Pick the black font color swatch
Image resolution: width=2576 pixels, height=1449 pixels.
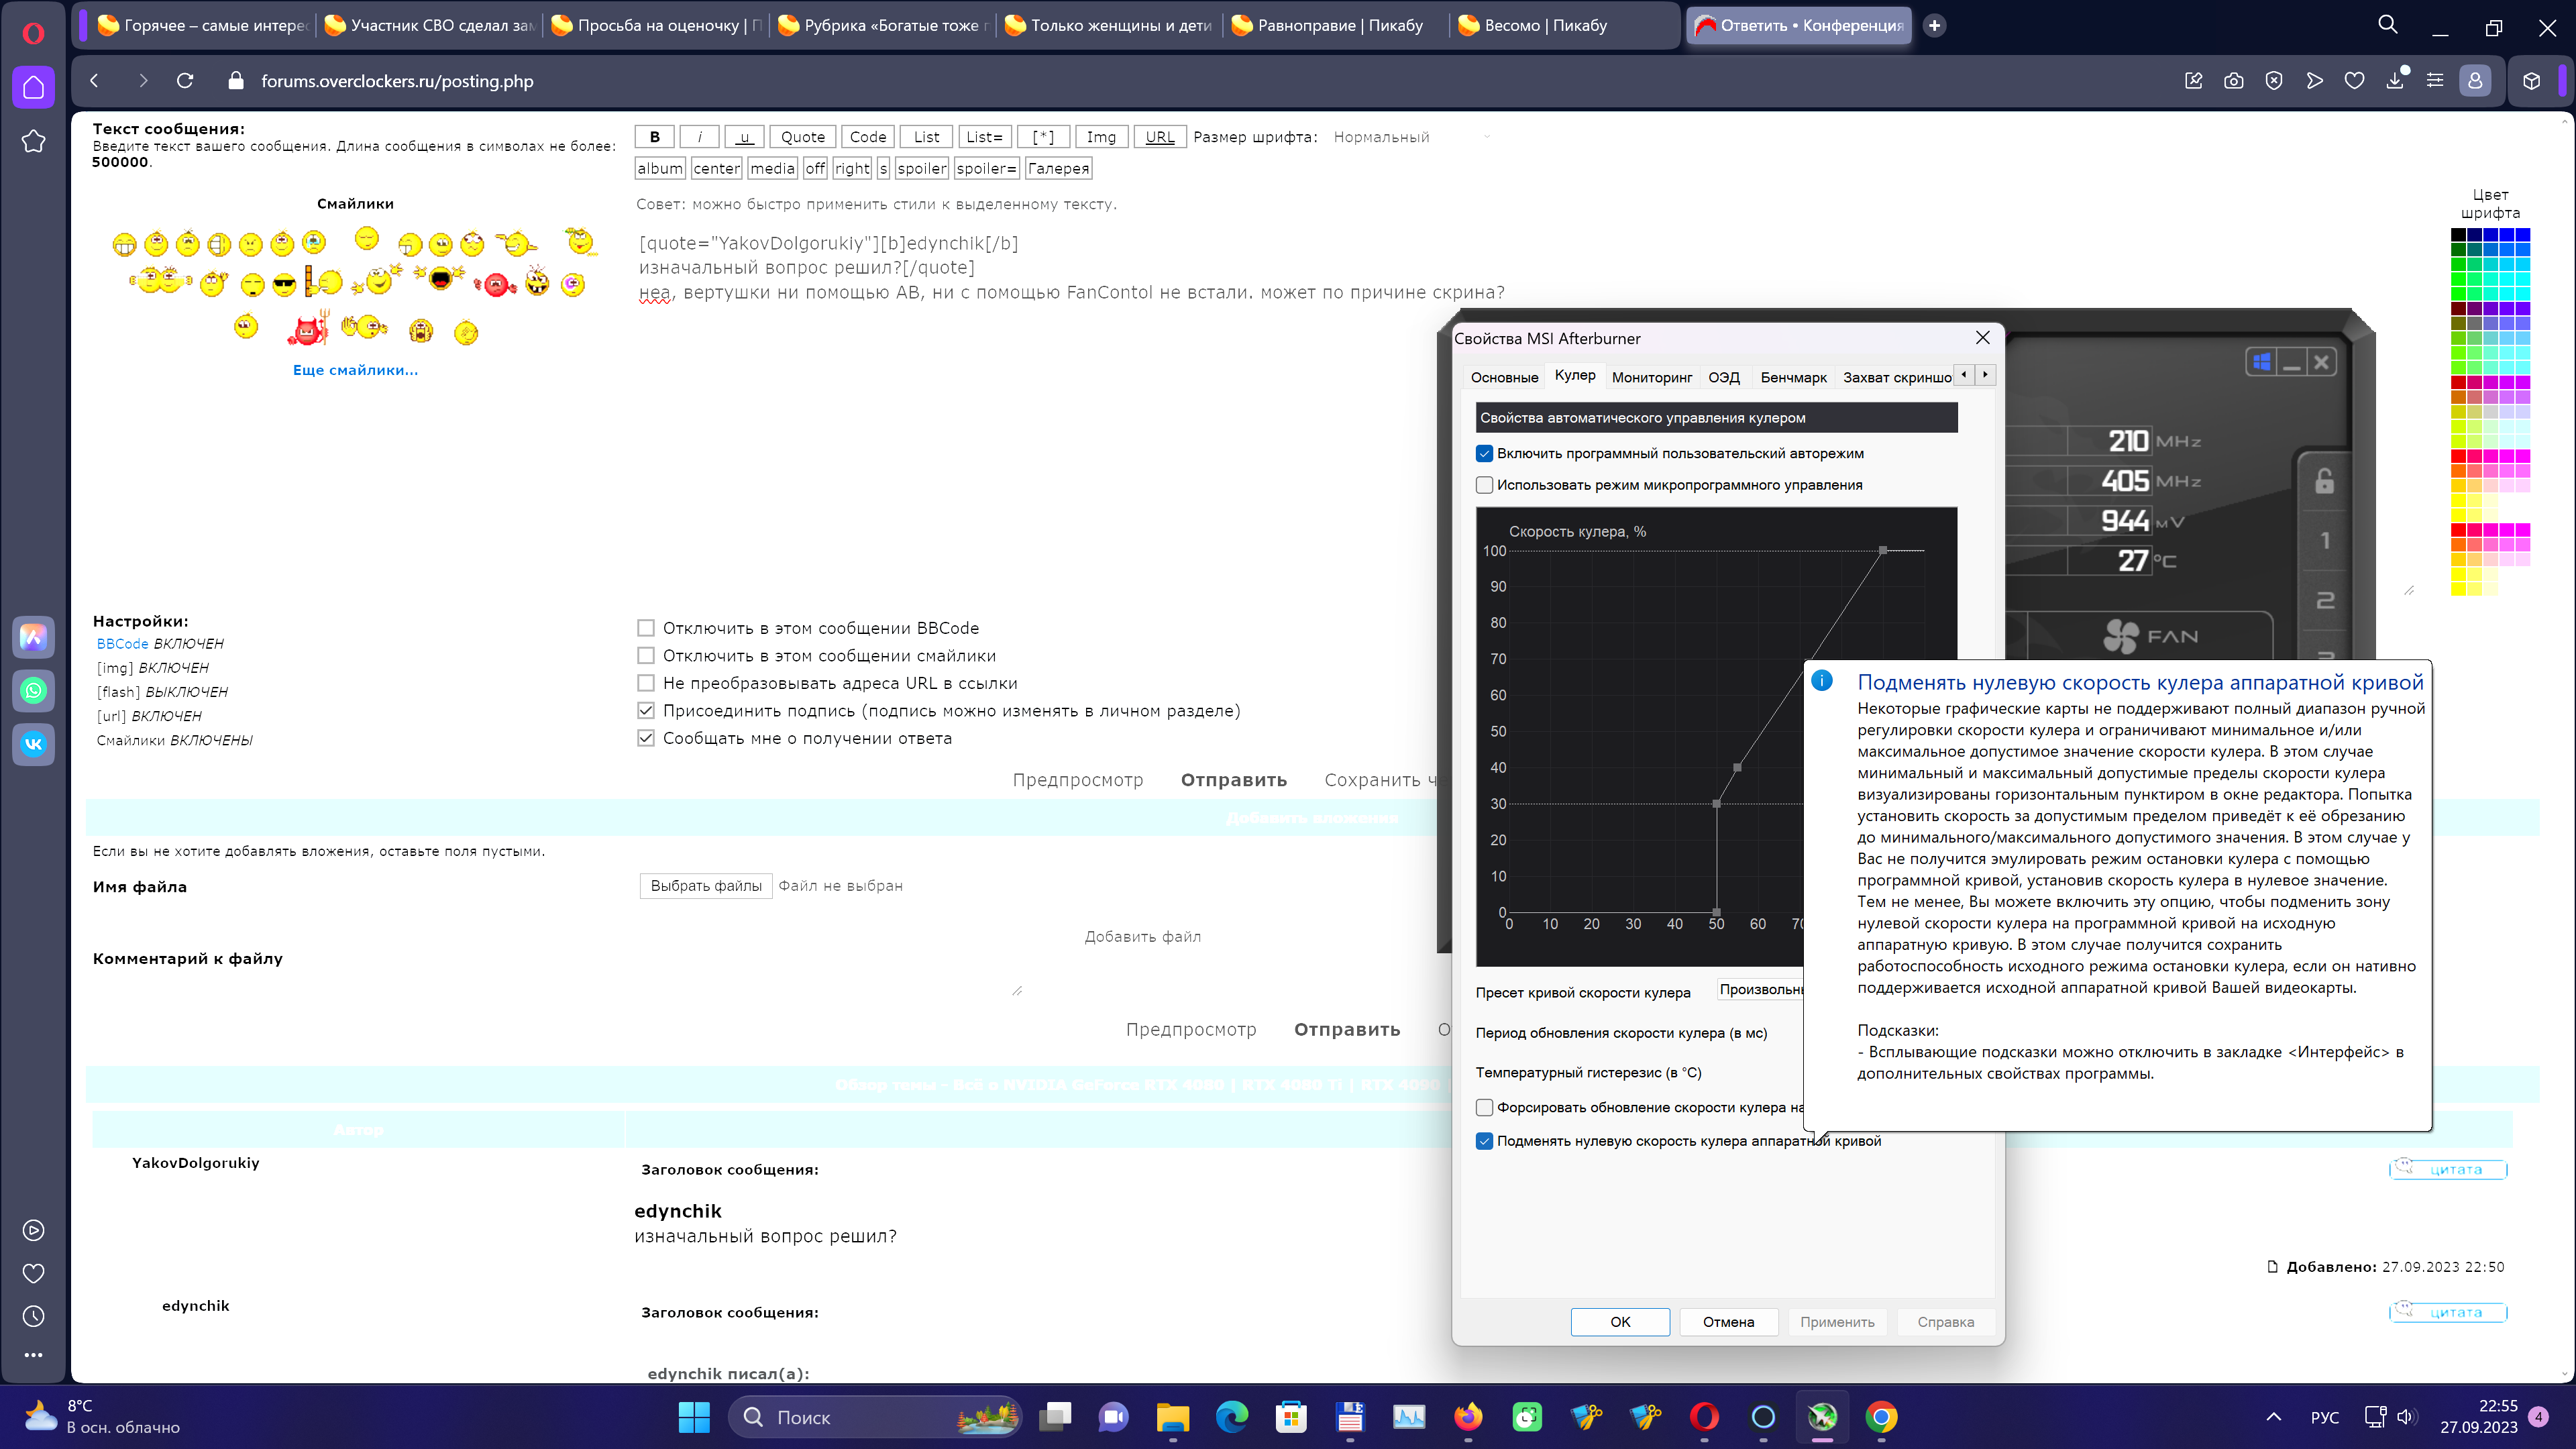[2458, 234]
